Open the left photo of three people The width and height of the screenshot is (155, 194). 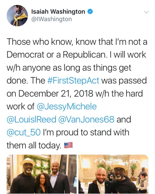coord(42,174)
